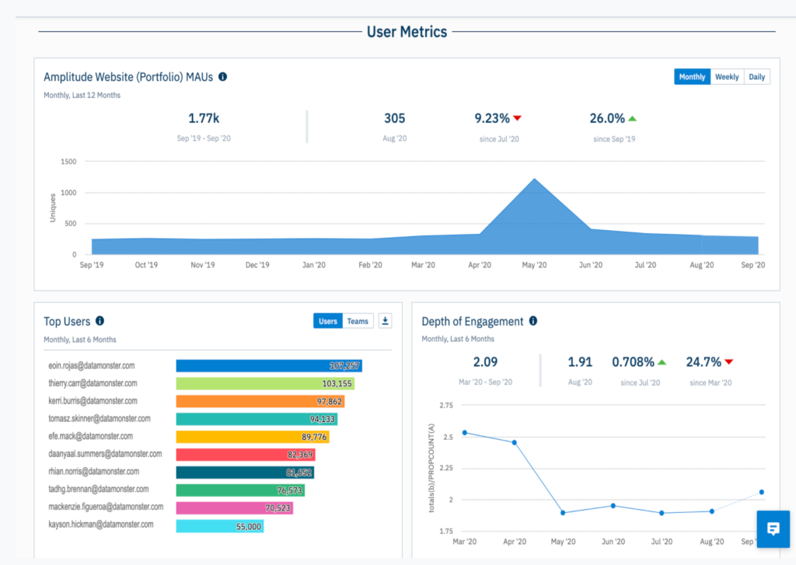Click the pink 70,523 bar for mackenzie.figueroa

click(x=235, y=507)
